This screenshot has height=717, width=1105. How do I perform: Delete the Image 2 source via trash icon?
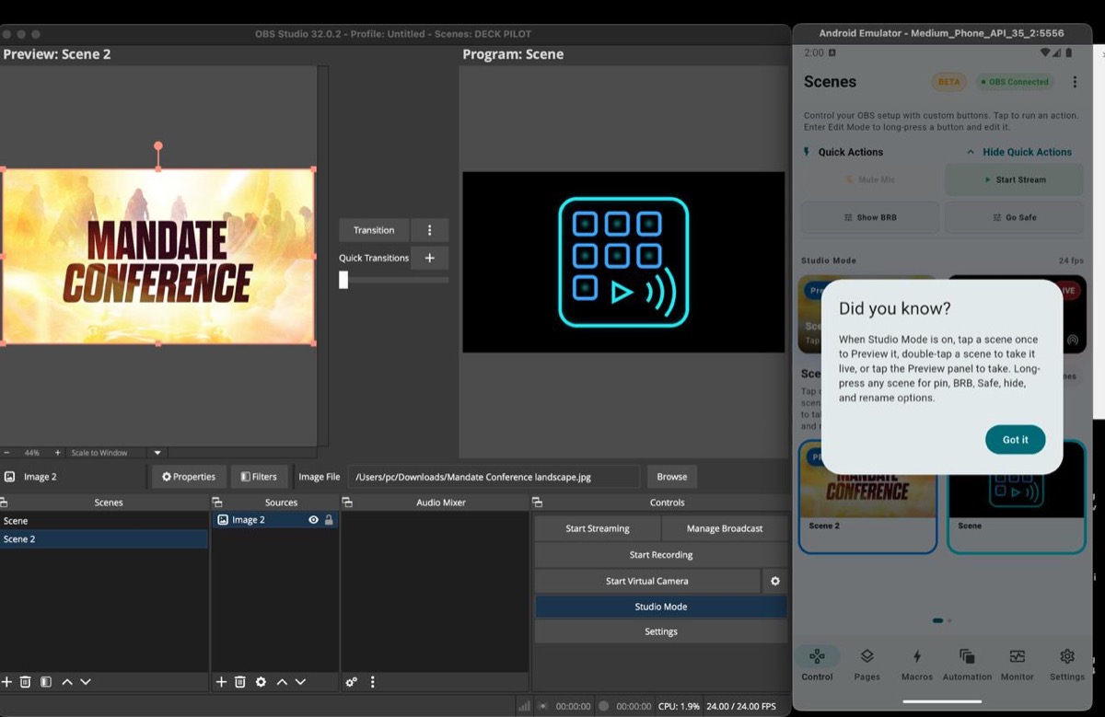point(240,682)
